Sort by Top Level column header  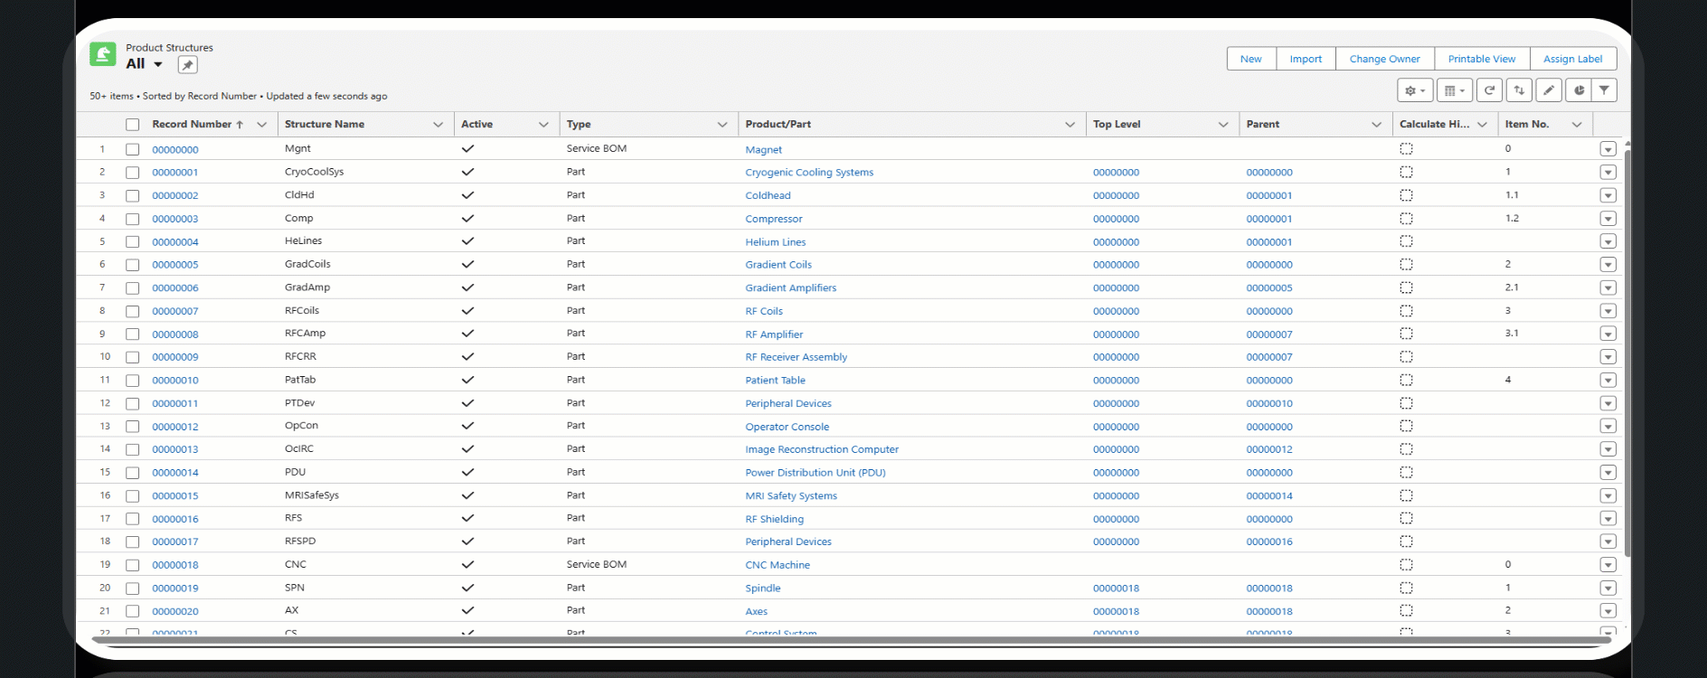(x=1117, y=125)
